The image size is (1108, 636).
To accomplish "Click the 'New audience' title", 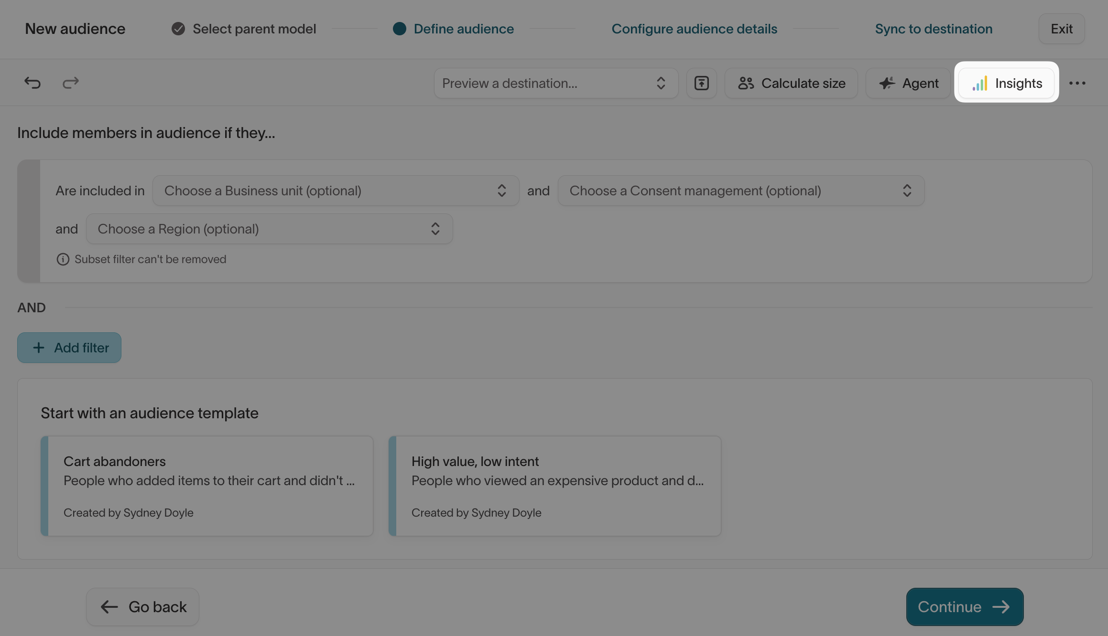I will 75,29.
